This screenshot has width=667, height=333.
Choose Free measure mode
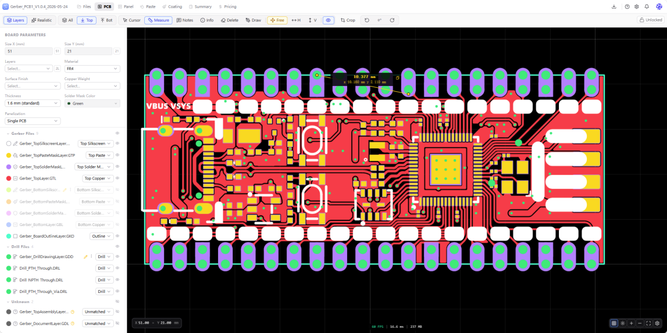tap(277, 20)
